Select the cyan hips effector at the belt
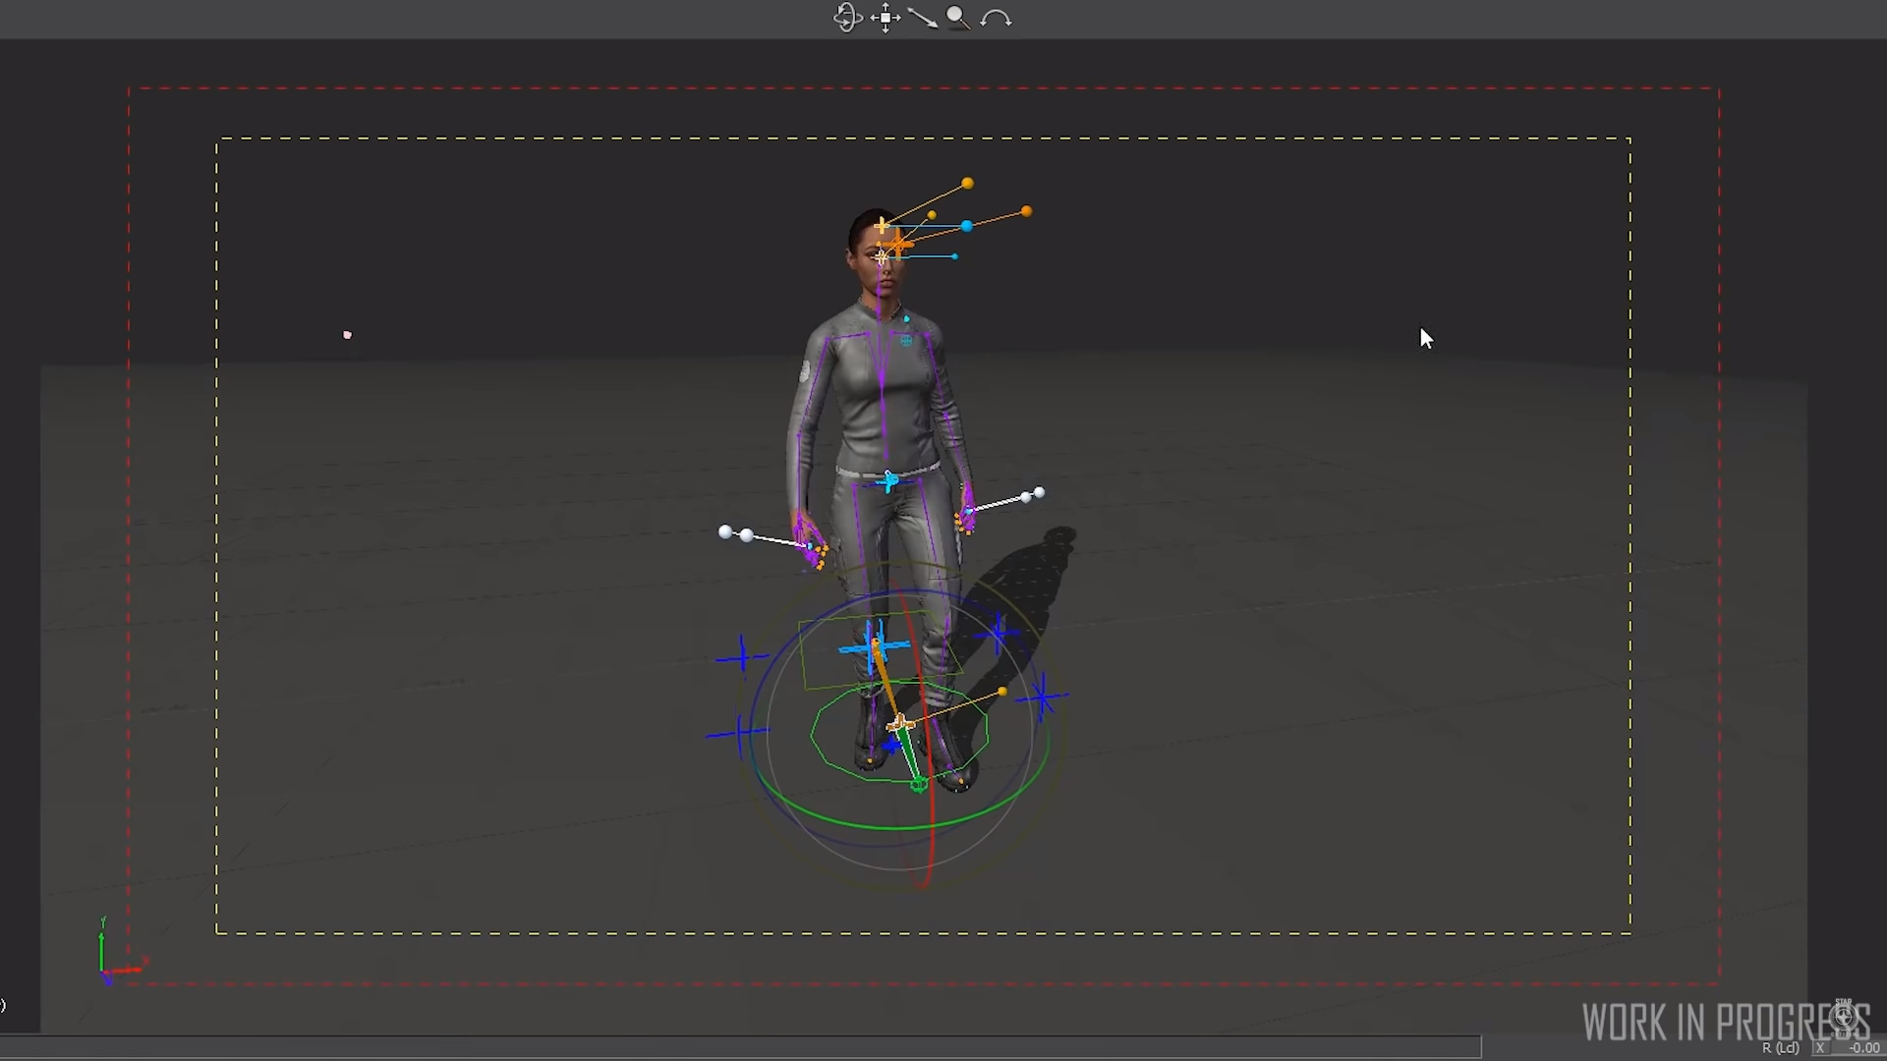 coord(889,481)
